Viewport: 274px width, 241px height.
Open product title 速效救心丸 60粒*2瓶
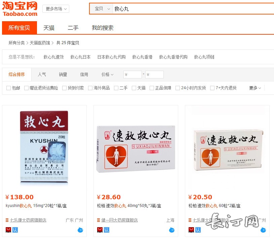point(214,206)
